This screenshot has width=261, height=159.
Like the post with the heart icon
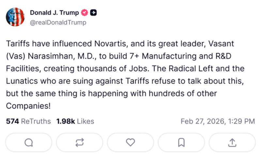(130, 142)
